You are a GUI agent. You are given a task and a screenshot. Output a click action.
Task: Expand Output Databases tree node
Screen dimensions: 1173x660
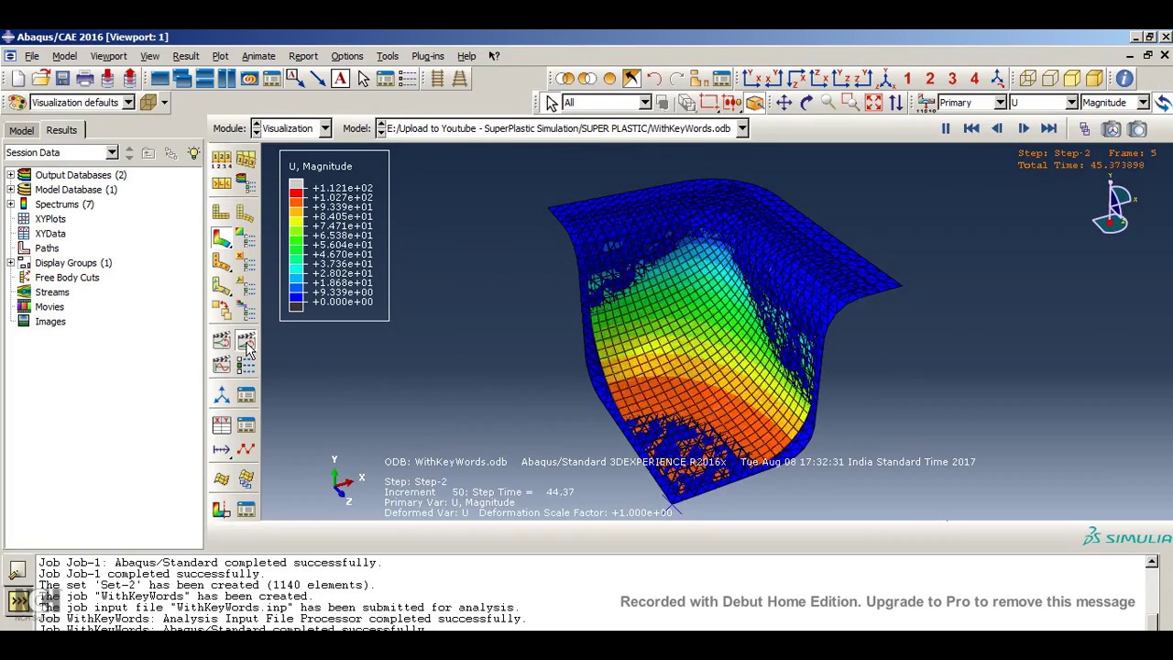(10, 175)
